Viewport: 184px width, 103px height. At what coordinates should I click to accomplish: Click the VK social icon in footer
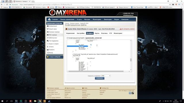click(x=130, y=93)
